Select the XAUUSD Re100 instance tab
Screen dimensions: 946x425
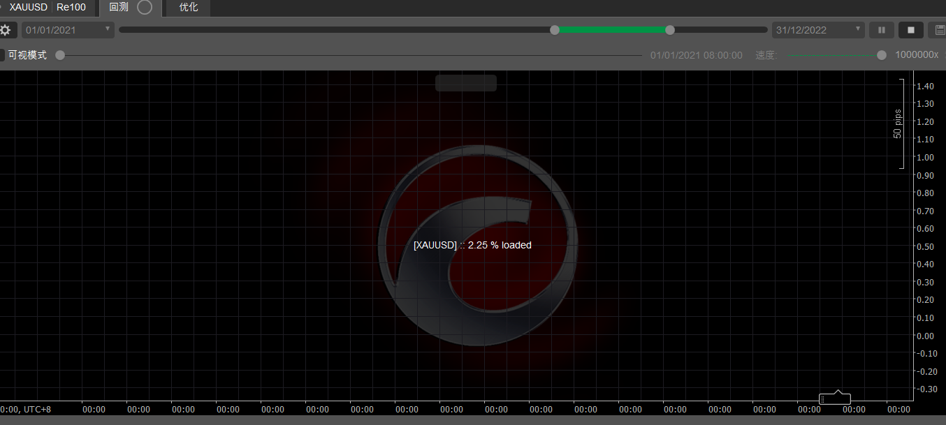point(48,8)
